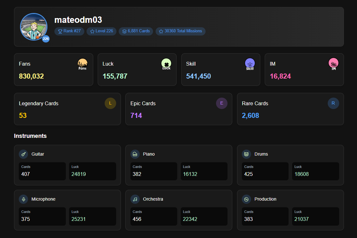Click the Fans value 830,032
The width and height of the screenshot is (357, 238).
(x=31, y=76)
